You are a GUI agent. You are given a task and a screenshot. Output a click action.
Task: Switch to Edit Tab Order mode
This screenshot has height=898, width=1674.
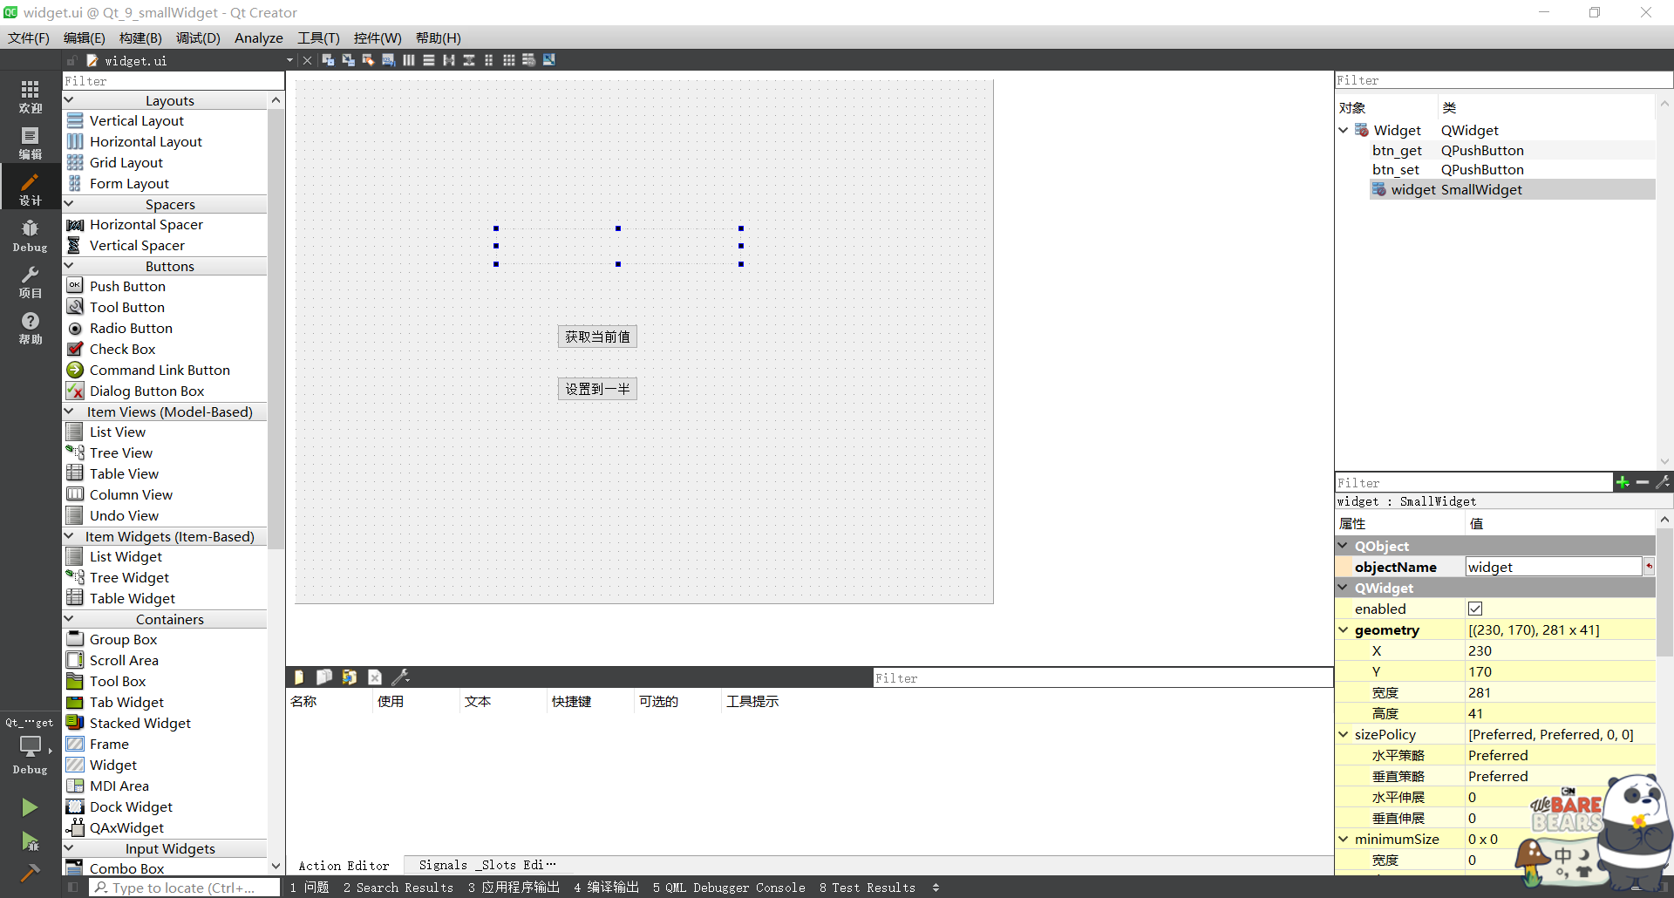click(x=388, y=60)
